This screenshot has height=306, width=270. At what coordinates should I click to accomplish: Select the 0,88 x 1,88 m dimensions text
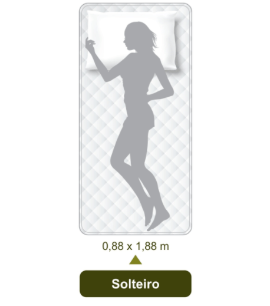click(x=136, y=246)
